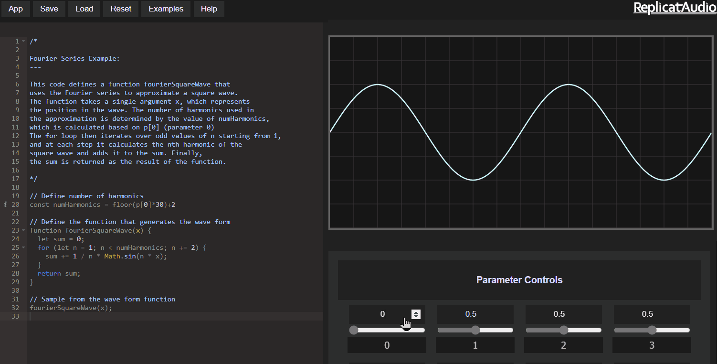Collapse the comment block starting at line 1
This screenshot has width=717, height=364.
click(22, 41)
